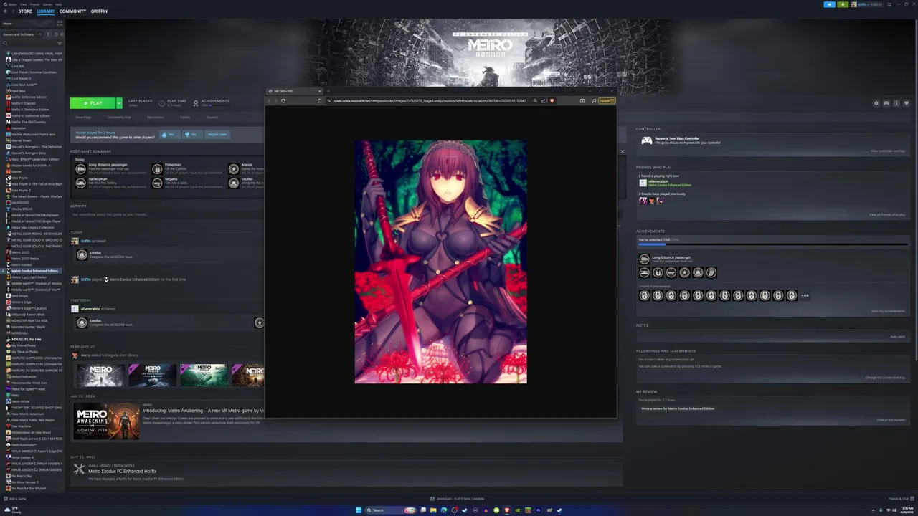Screen dimensions: 918x516
Task: Switch to the LIBRARY tab
Action: [x=45, y=11]
